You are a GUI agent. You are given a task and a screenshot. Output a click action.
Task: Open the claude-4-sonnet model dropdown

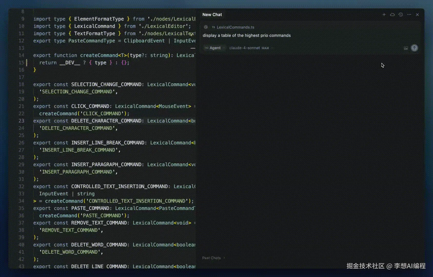pos(251,48)
